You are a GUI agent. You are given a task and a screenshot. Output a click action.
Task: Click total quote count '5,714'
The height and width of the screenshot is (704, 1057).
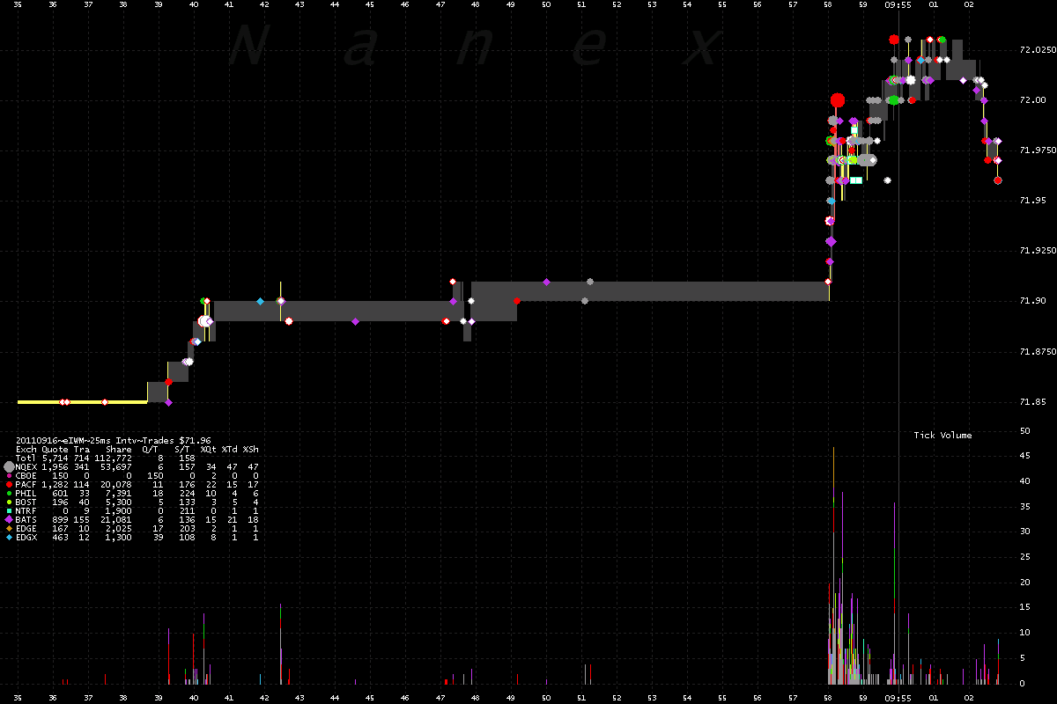pos(55,458)
